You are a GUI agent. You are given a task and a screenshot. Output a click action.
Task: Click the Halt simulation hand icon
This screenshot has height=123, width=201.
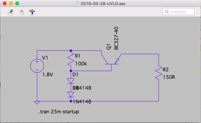click(x=21, y=12)
